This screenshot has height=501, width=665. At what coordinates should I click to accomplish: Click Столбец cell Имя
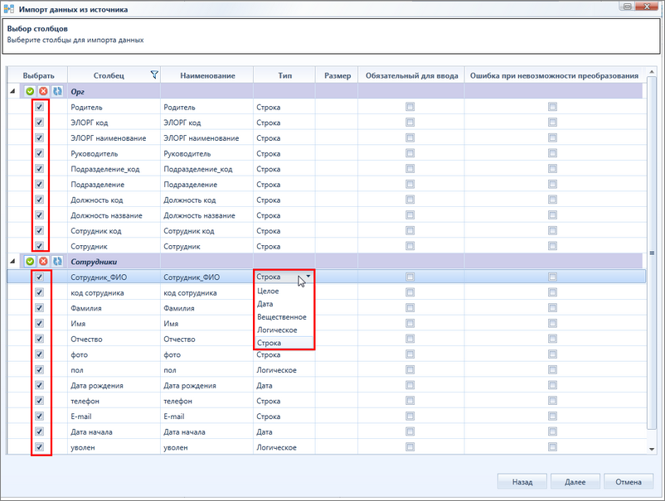tap(114, 324)
